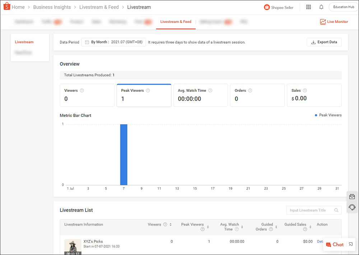The height and width of the screenshot is (255, 359).
Task: Click the Live Monitor chart icon
Action: [323, 22]
